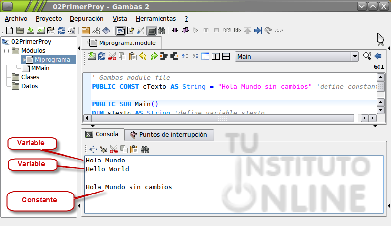Compile project using the gears icon
The height and width of the screenshot is (226, 391).
coord(96,31)
